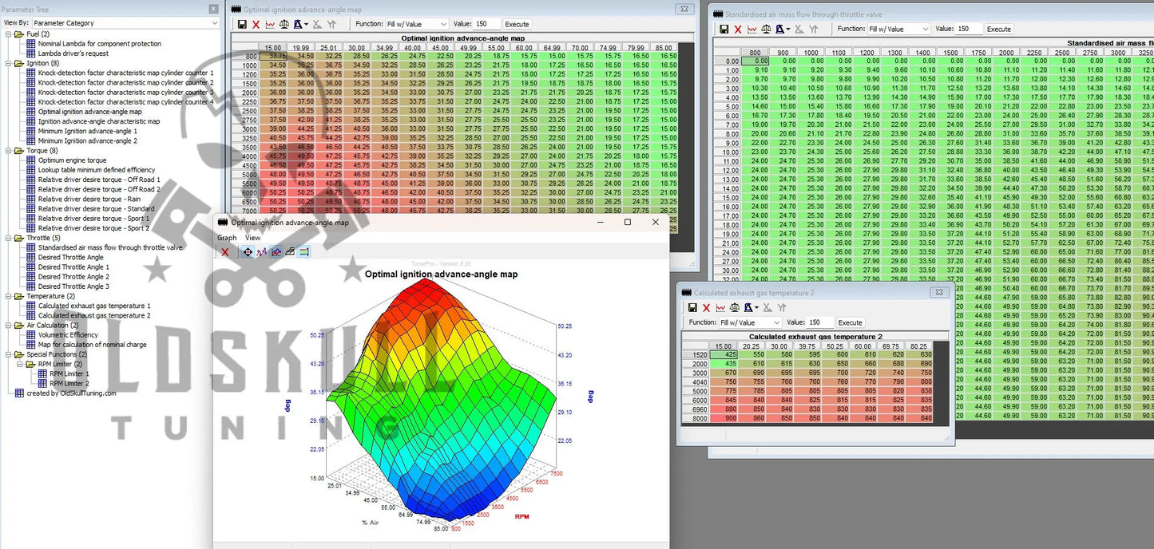Click red X icon in the graph window toolbar

pyautogui.click(x=224, y=252)
